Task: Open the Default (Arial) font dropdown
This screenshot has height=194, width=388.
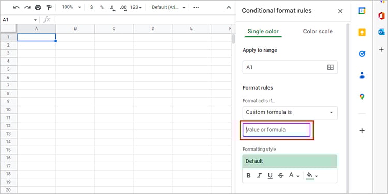Action: 169,7
